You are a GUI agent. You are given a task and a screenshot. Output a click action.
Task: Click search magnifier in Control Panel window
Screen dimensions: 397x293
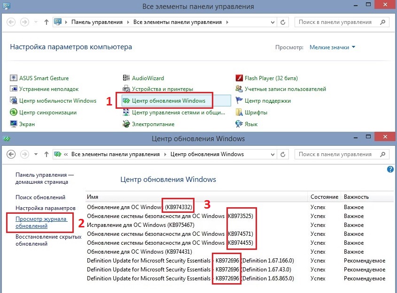click(383, 22)
